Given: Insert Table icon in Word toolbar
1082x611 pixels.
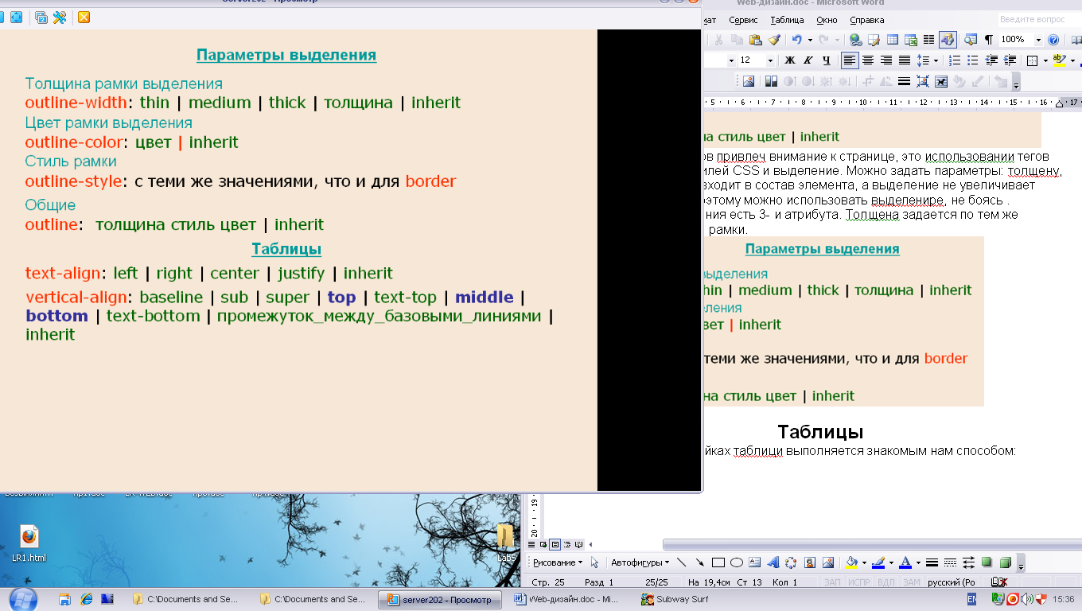Looking at the screenshot, I should click(893, 40).
